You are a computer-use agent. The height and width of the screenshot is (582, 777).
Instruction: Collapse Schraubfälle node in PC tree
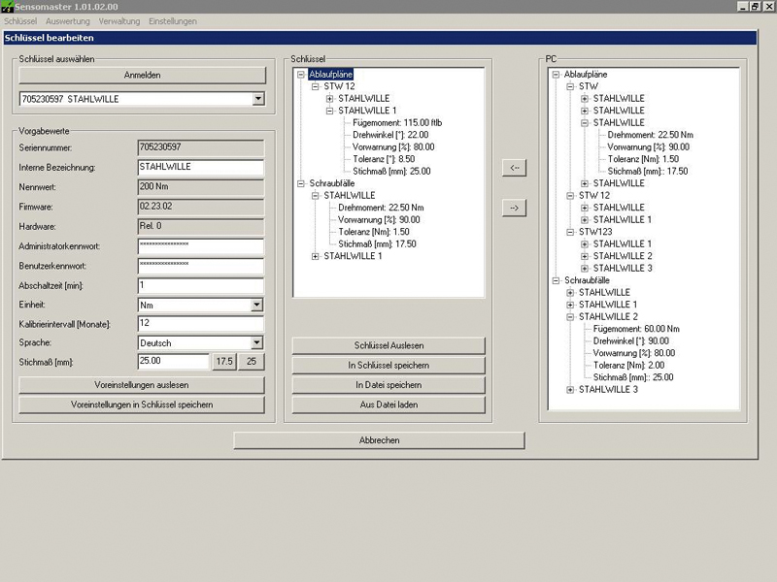[557, 280]
